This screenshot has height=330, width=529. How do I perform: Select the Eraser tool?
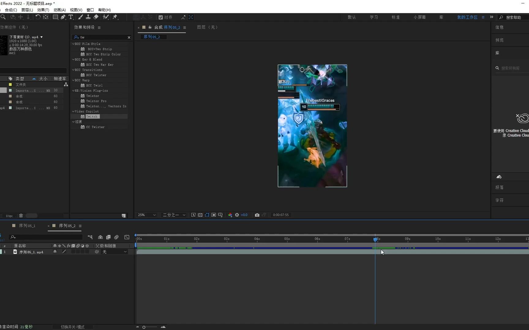pyautogui.click(x=96, y=17)
